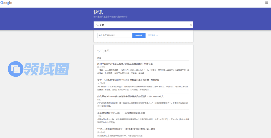
Task: Click the 快讯预览 section heading
Action: (x=103, y=51)
